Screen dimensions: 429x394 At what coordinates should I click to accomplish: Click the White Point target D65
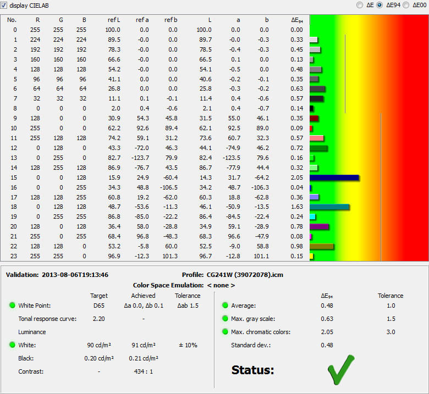click(99, 306)
